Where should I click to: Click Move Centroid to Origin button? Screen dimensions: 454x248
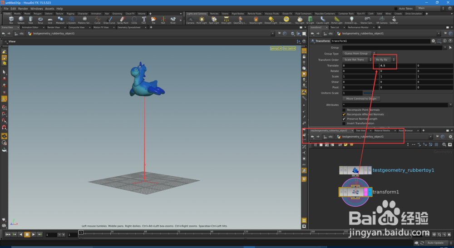[361, 99]
